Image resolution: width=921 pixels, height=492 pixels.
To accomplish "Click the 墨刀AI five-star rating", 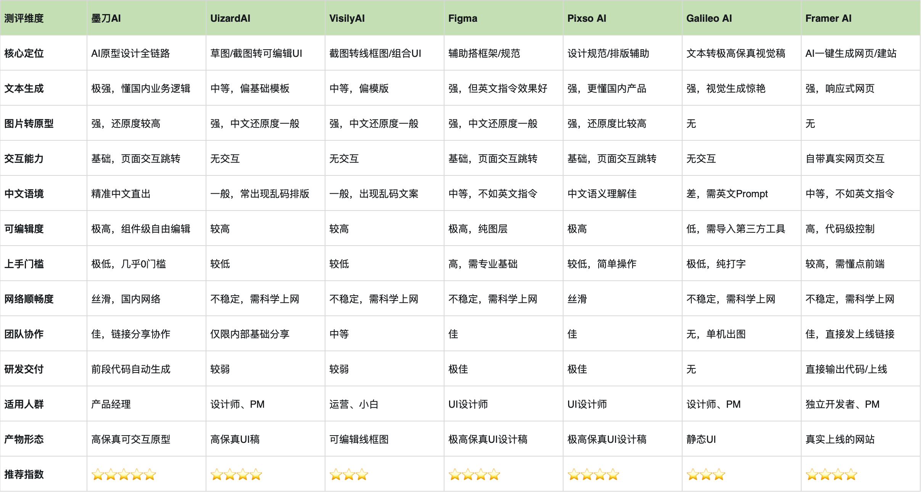I will click(x=124, y=474).
